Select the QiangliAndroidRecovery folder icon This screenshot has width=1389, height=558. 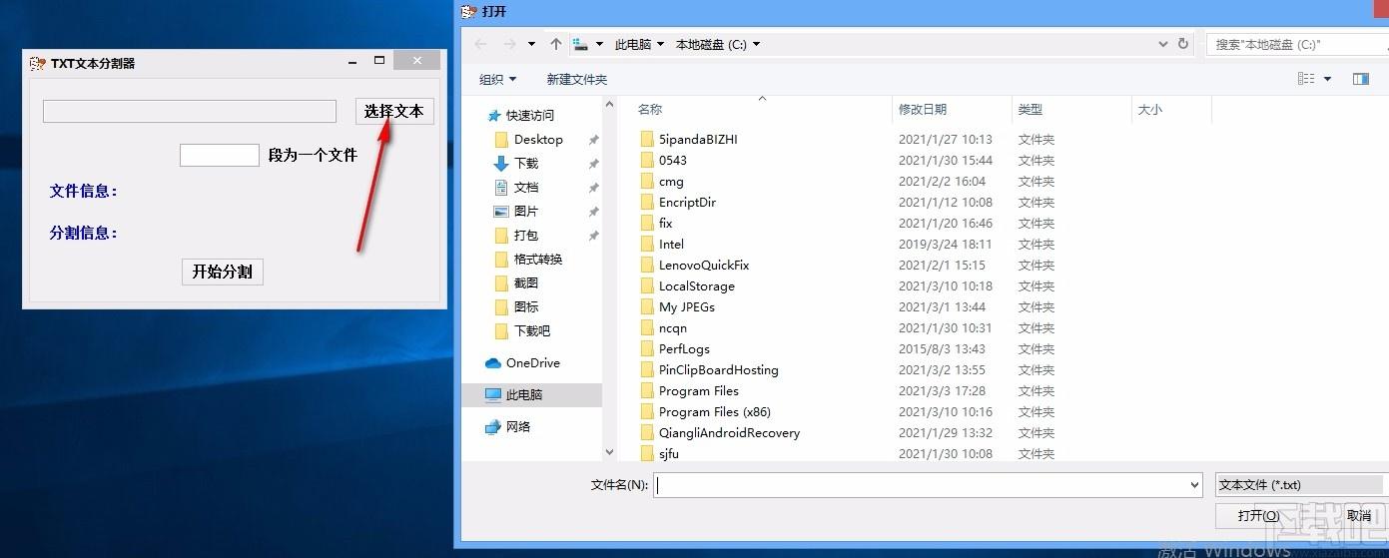click(x=646, y=432)
